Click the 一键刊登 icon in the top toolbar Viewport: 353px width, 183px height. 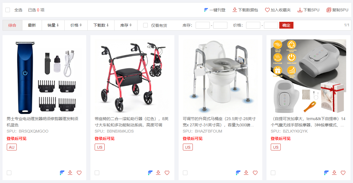tap(206, 10)
